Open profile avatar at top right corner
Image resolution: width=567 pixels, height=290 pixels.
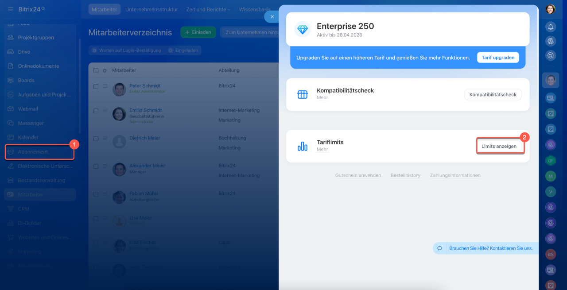point(551,9)
